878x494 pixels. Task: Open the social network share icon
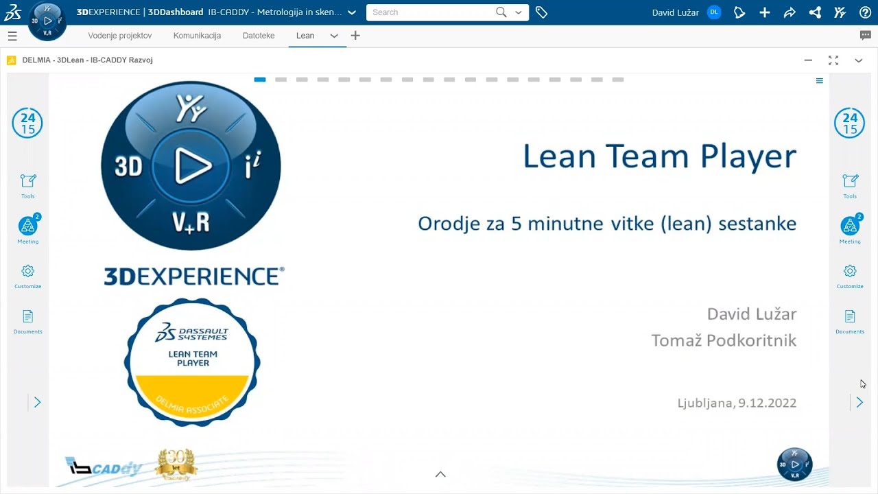(815, 12)
